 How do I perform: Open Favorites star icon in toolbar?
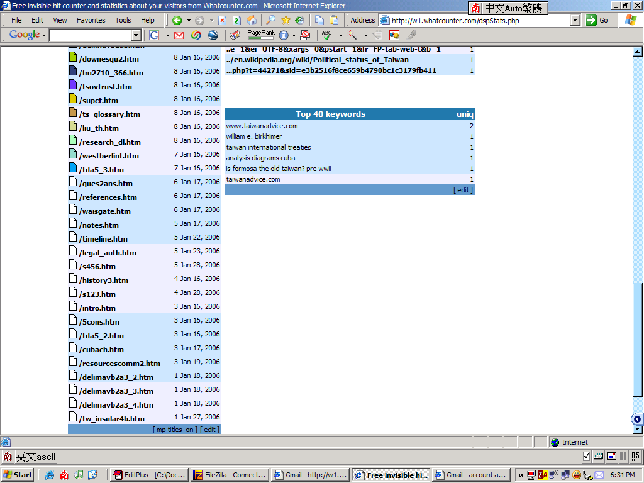[286, 20]
